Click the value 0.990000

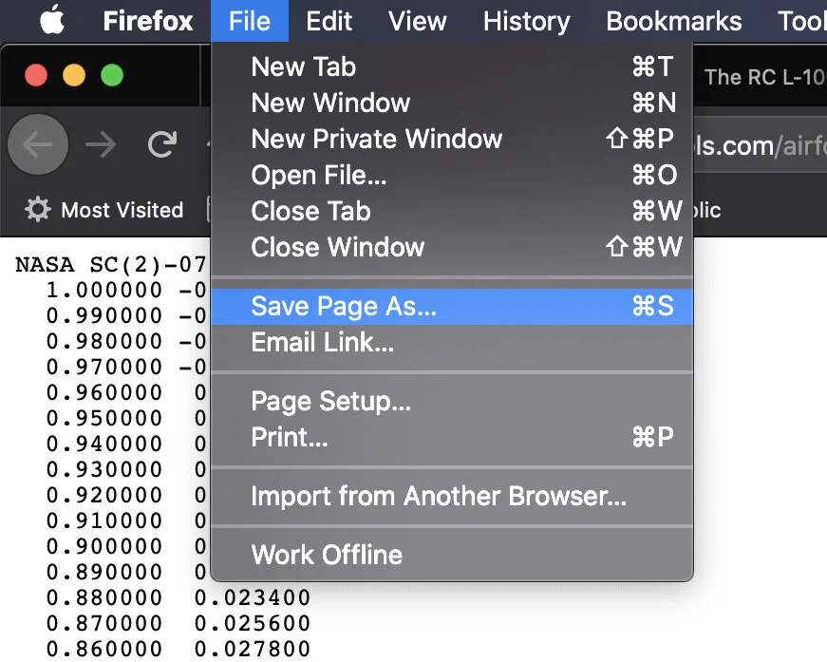click(x=103, y=315)
